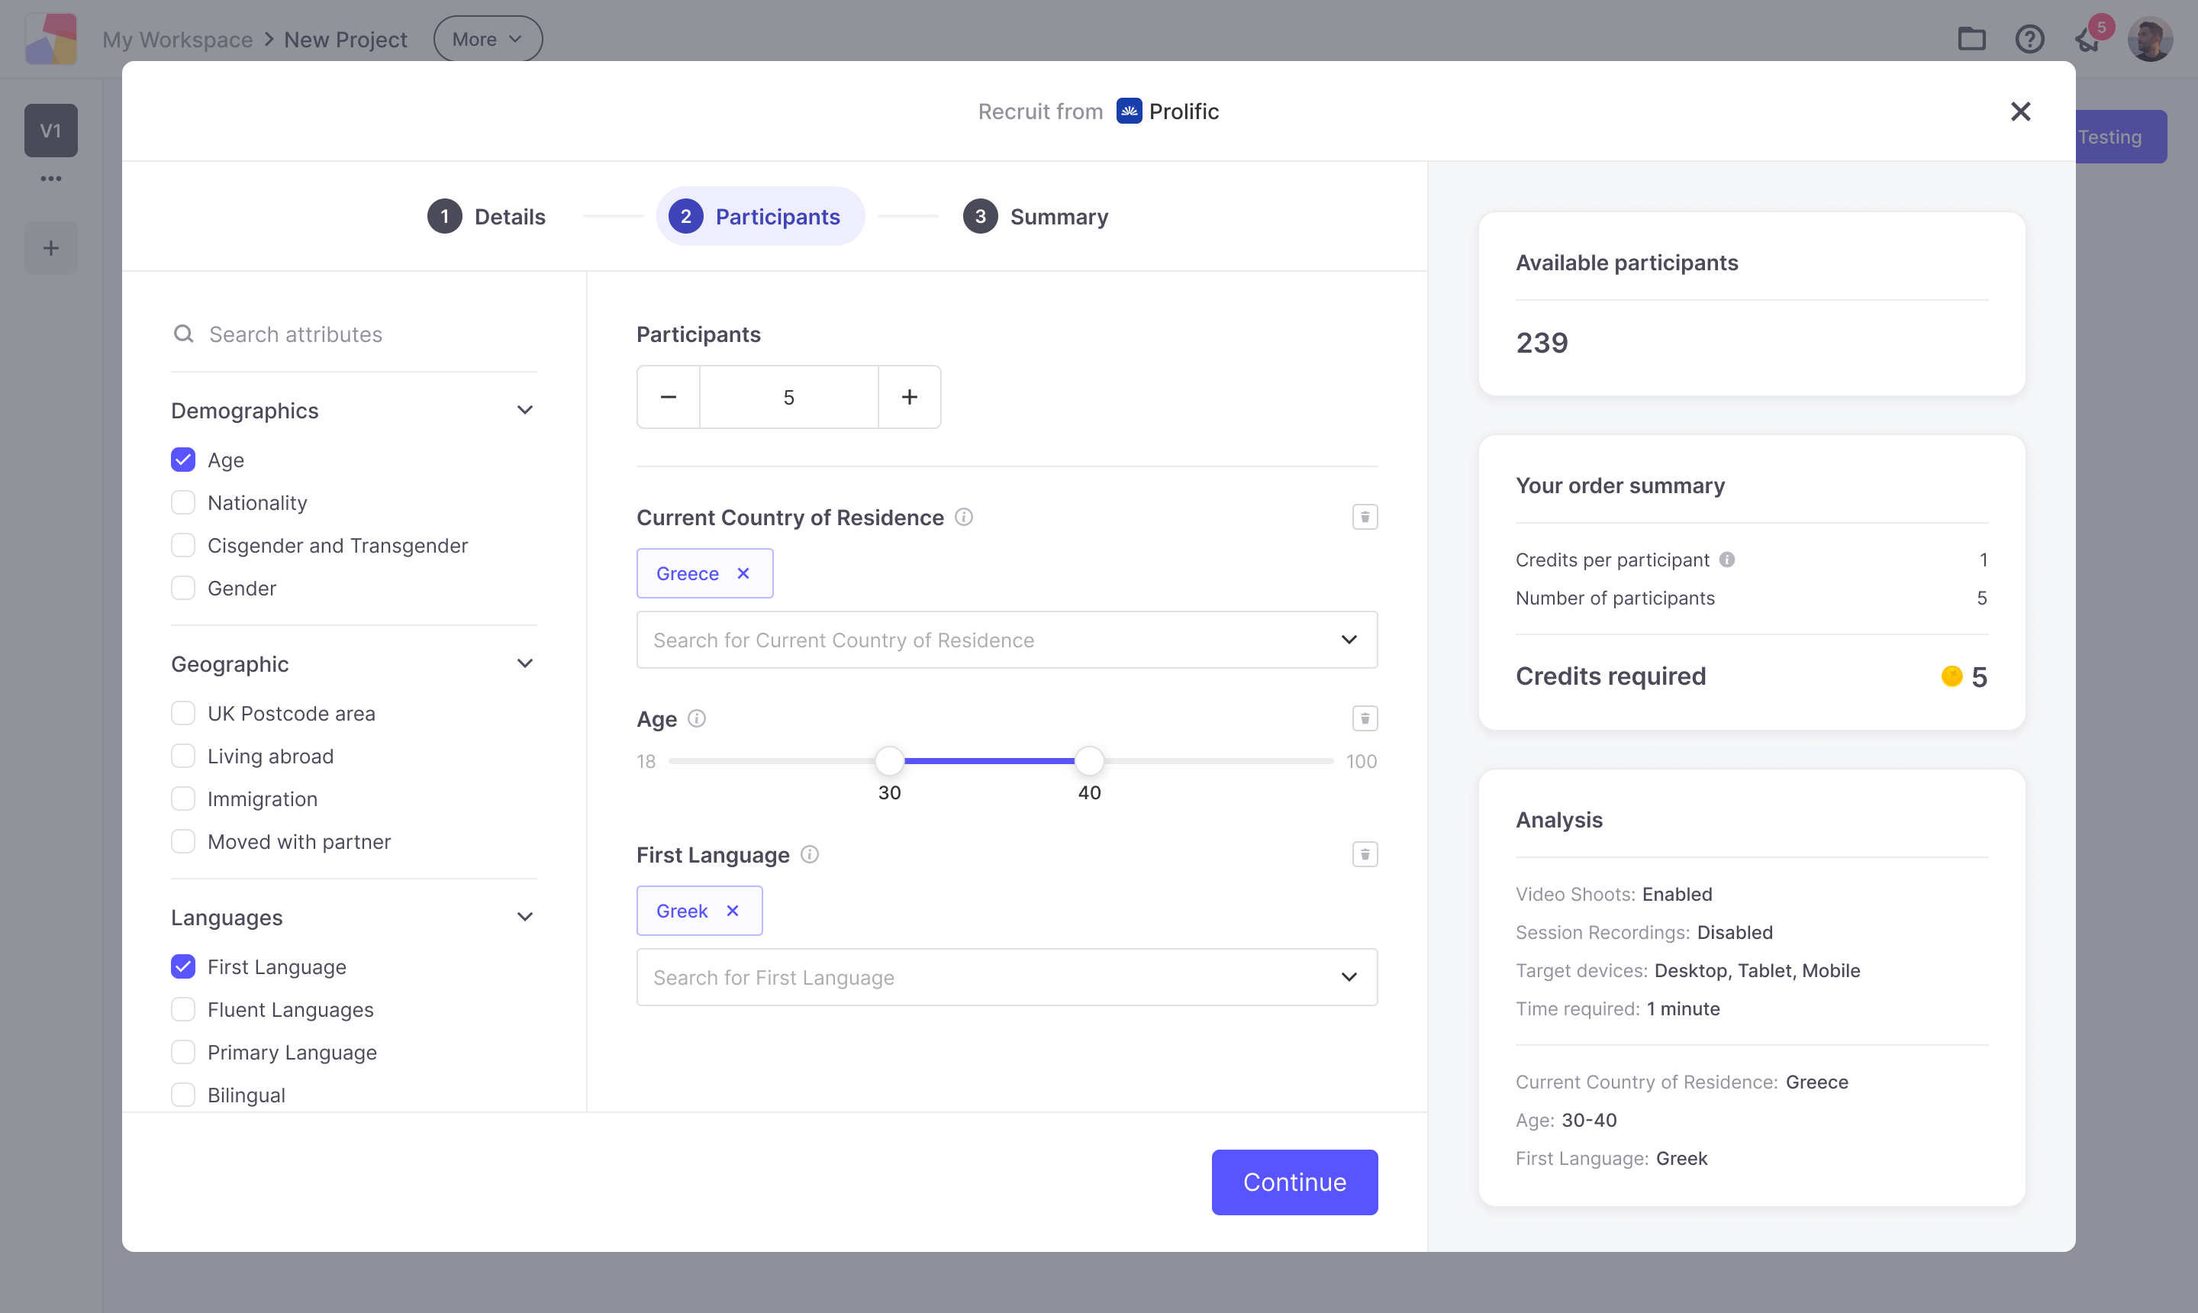Decrease participants with minus button
Viewport: 2198px width, 1313px height.
(668, 397)
